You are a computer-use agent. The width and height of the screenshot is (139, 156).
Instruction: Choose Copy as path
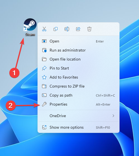(x=78, y=95)
